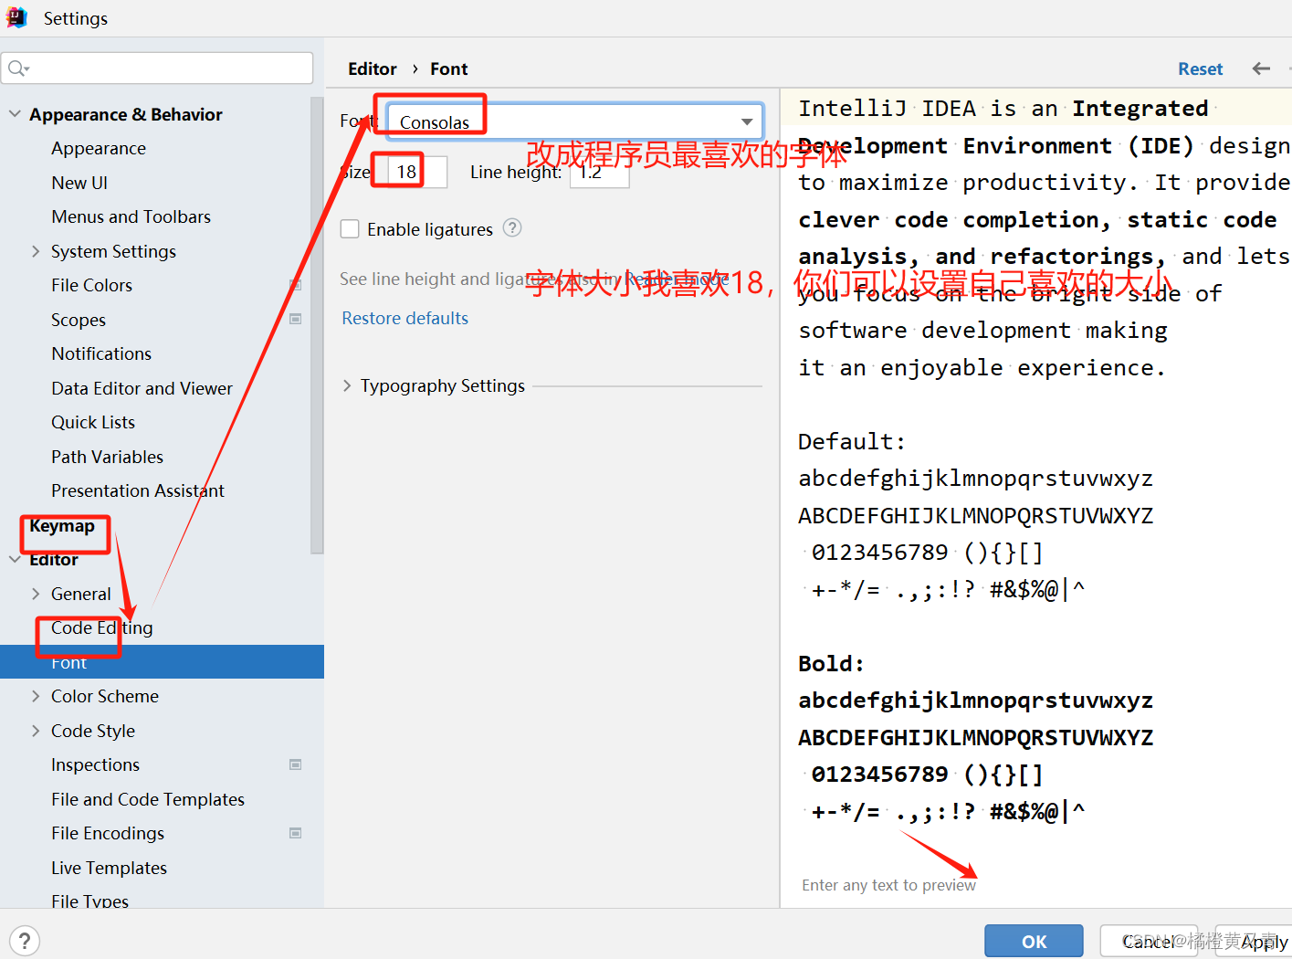This screenshot has width=1292, height=959.
Task: Open Notifications settings
Action: [101, 353]
